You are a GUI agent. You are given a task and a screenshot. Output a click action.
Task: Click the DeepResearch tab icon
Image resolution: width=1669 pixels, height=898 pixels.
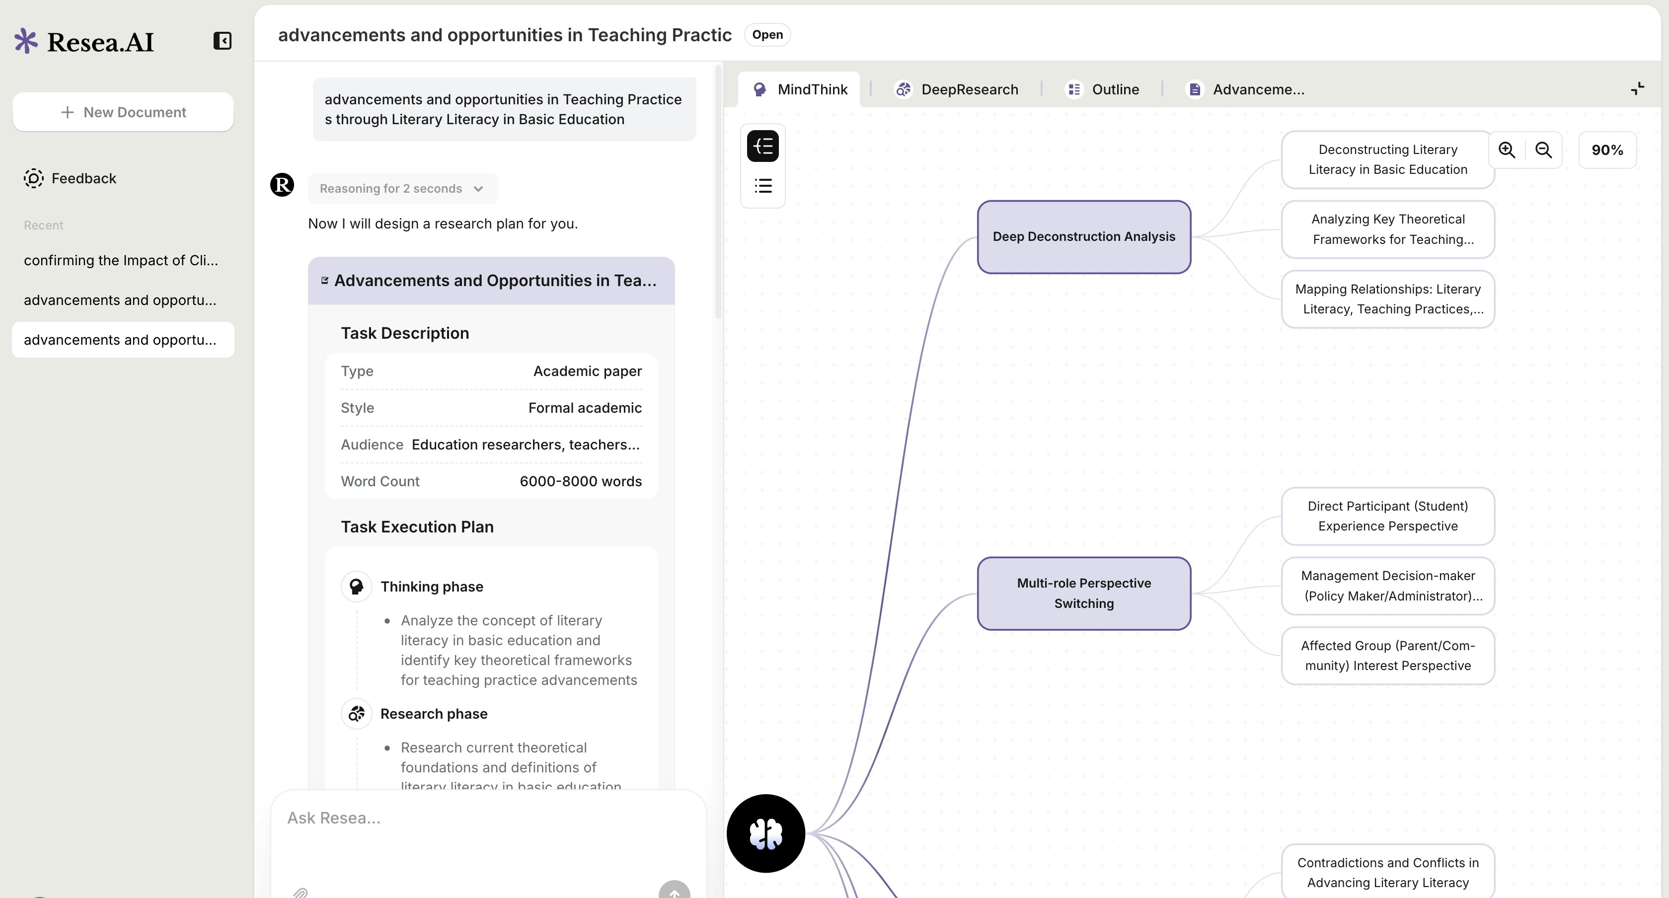[x=903, y=89]
